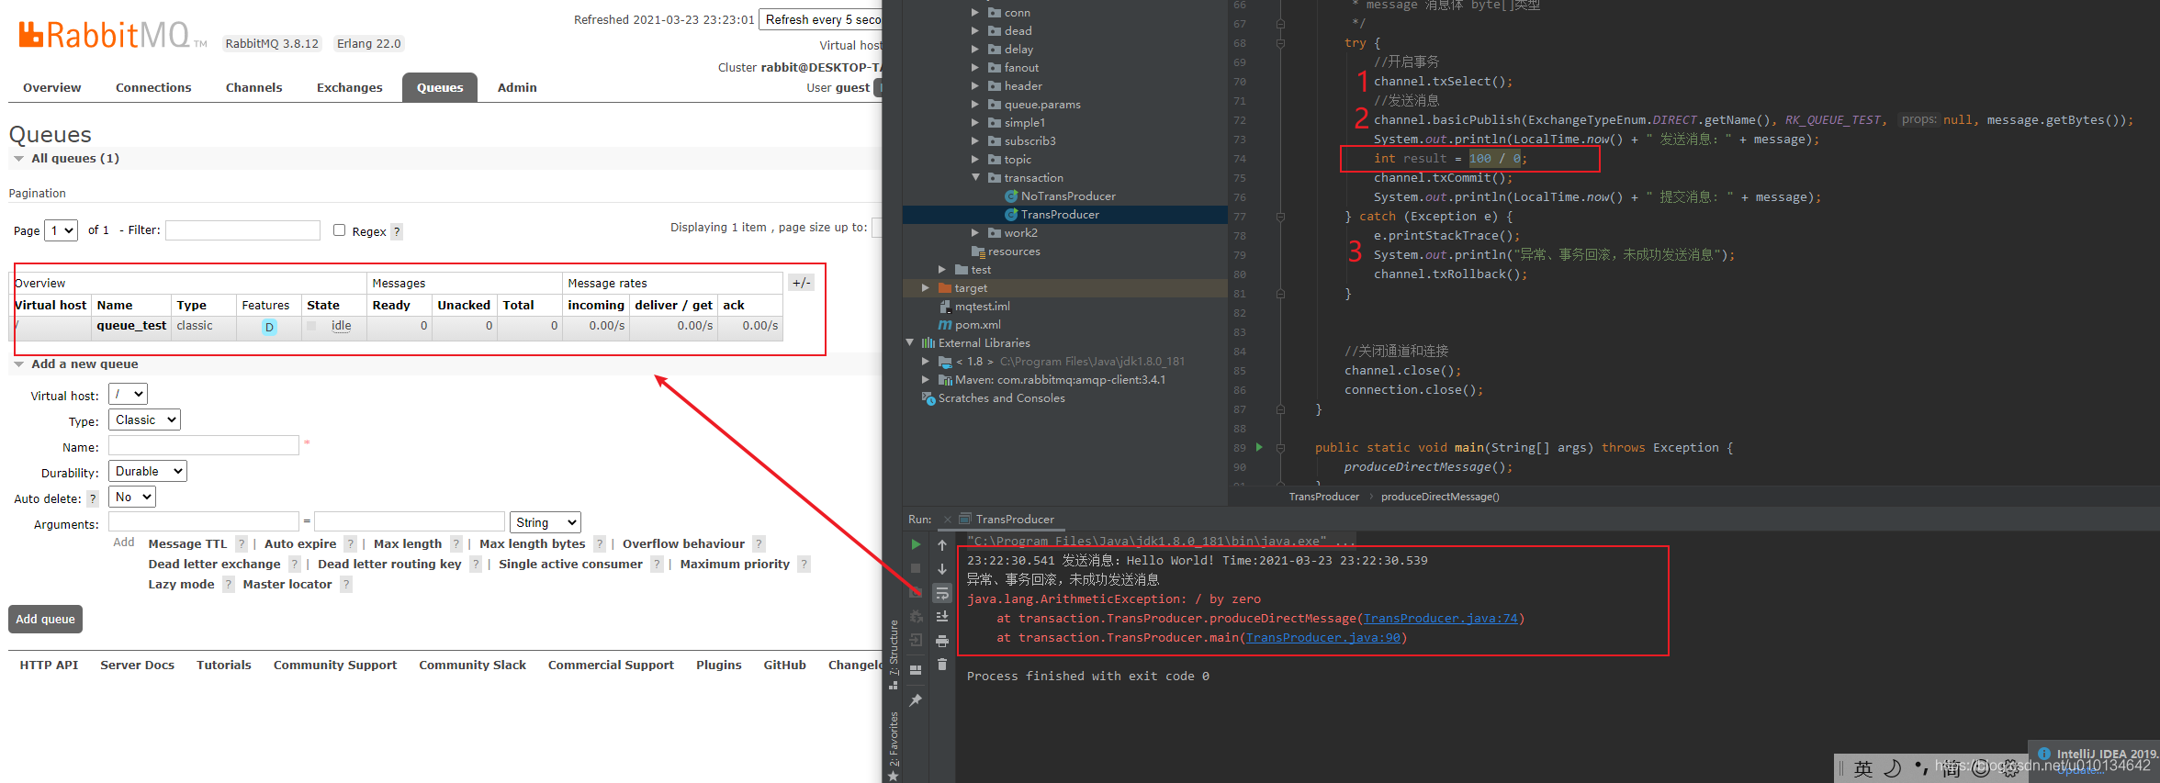Open Regex help question mark
This screenshot has width=2160, height=783.
click(397, 232)
